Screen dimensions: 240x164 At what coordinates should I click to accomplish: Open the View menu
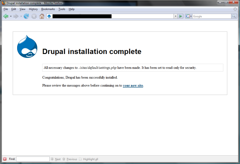22,9
